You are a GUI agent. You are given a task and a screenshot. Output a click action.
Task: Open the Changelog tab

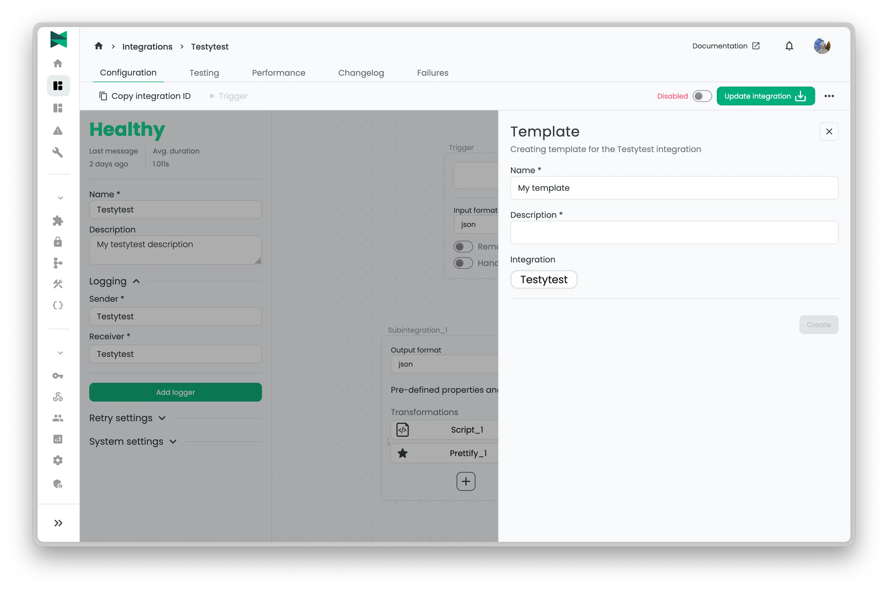pyautogui.click(x=361, y=73)
